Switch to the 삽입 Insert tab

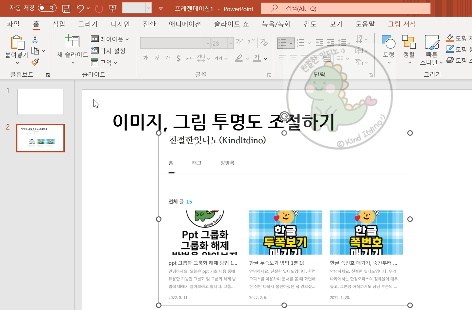[59, 24]
